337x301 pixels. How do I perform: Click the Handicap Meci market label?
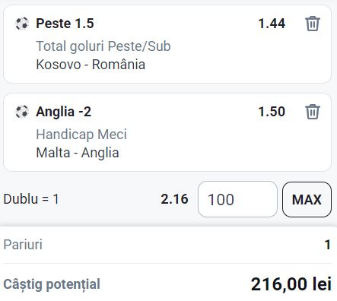[81, 135]
